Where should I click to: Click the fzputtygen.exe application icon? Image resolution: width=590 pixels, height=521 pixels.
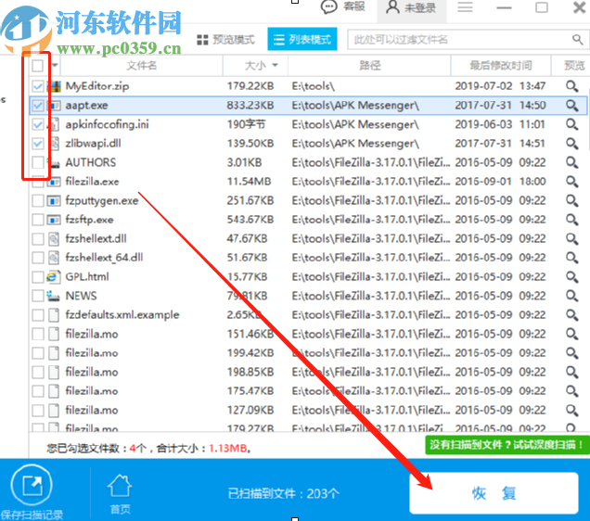[x=54, y=201]
